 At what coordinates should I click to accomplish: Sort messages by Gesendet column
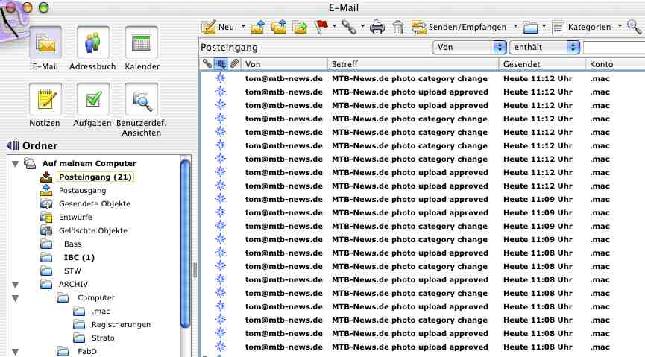(x=541, y=65)
